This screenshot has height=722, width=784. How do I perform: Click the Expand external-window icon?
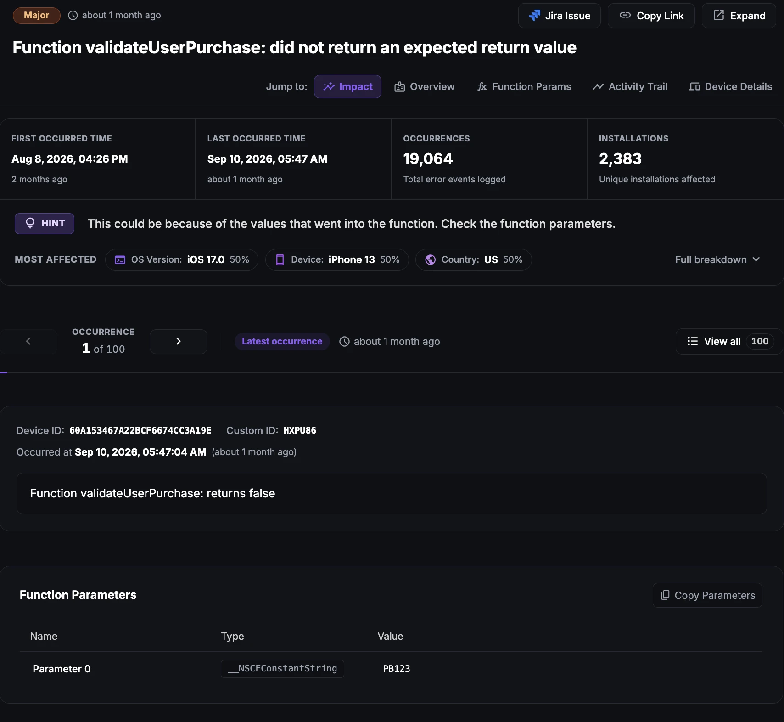[719, 16]
